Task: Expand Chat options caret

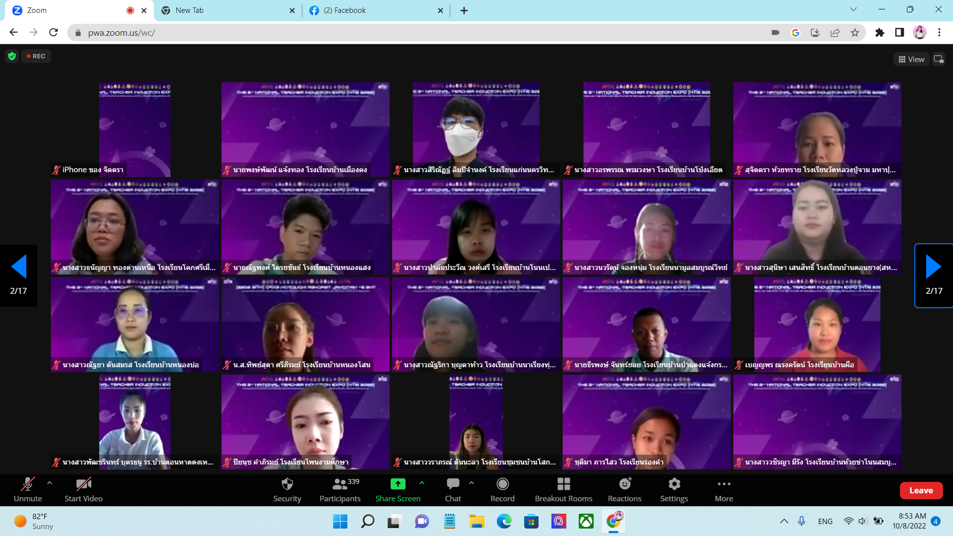Action: pyautogui.click(x=472, y=482)
